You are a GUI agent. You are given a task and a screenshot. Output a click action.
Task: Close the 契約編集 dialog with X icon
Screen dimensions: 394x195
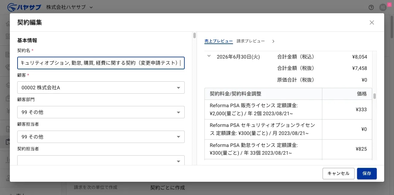[x=372, y=22]
